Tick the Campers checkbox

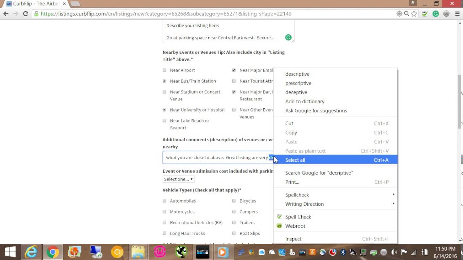click(x=234, y=212)
